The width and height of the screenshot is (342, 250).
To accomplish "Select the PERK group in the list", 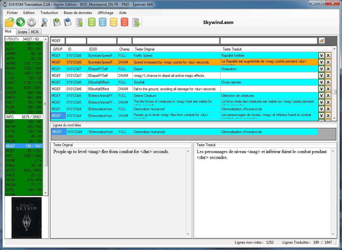I will point(24,161).
